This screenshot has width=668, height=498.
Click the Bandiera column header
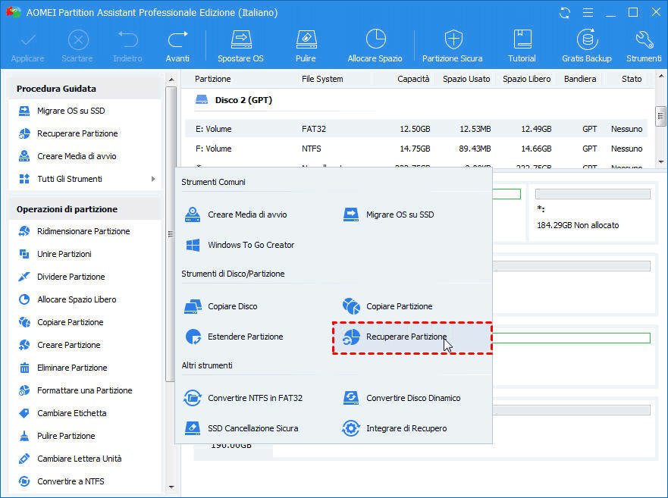(580, 79)
